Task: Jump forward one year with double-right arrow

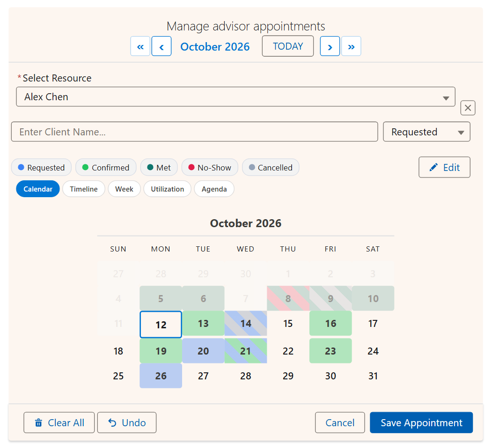Action: pyautogui.click(x=351, y=46)
